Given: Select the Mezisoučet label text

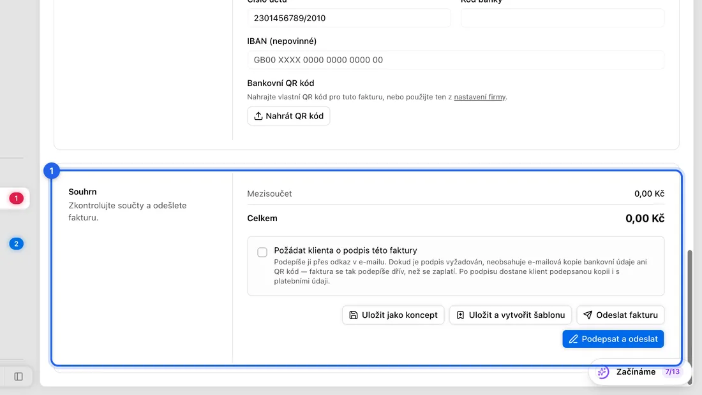Looking at the screenshot, I should tap(269, 194).
